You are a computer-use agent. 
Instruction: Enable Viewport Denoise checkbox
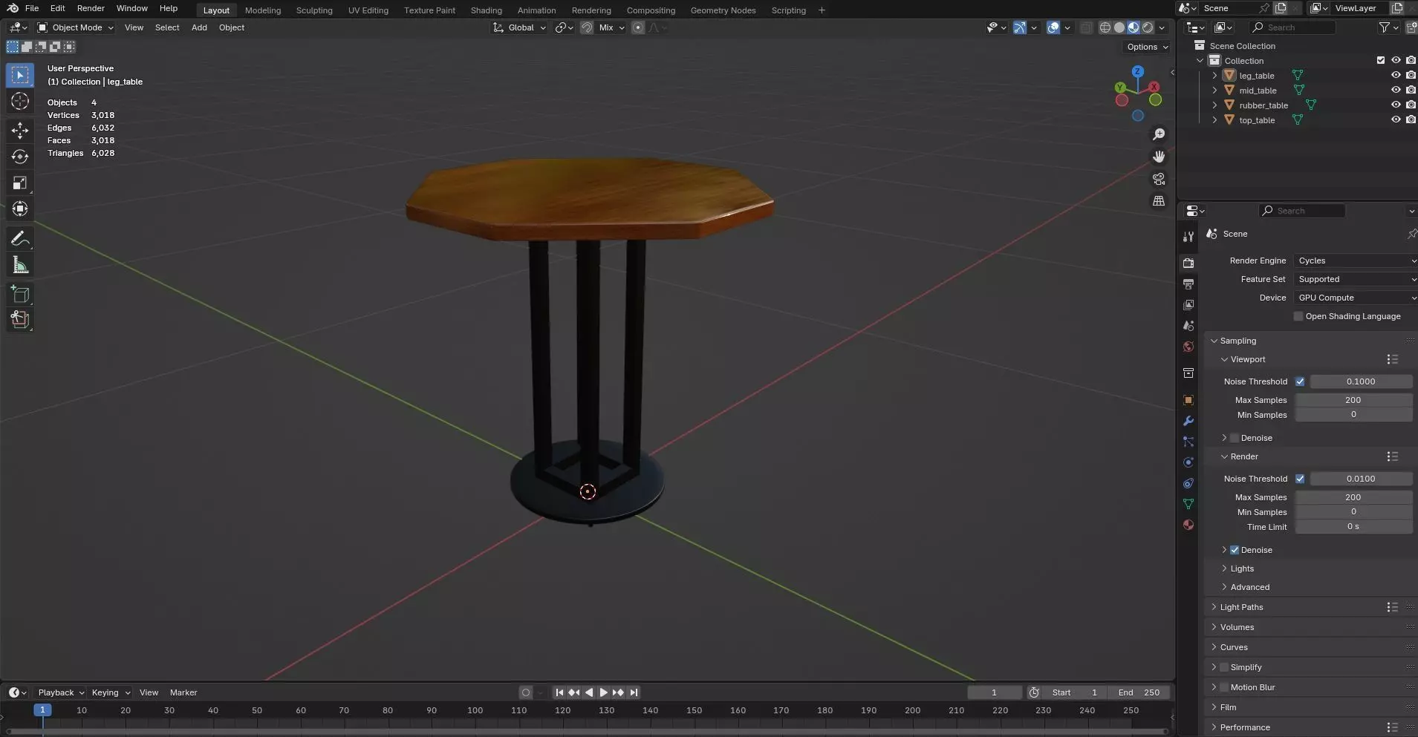[x=1235, y=438]
